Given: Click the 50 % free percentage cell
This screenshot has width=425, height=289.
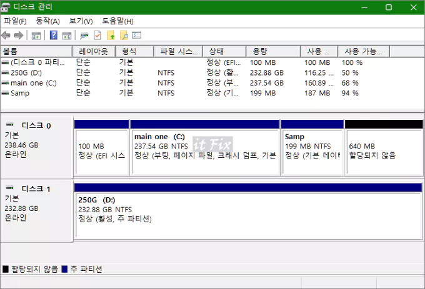Looking at the screenshot, I should click(x=350, y=73).
